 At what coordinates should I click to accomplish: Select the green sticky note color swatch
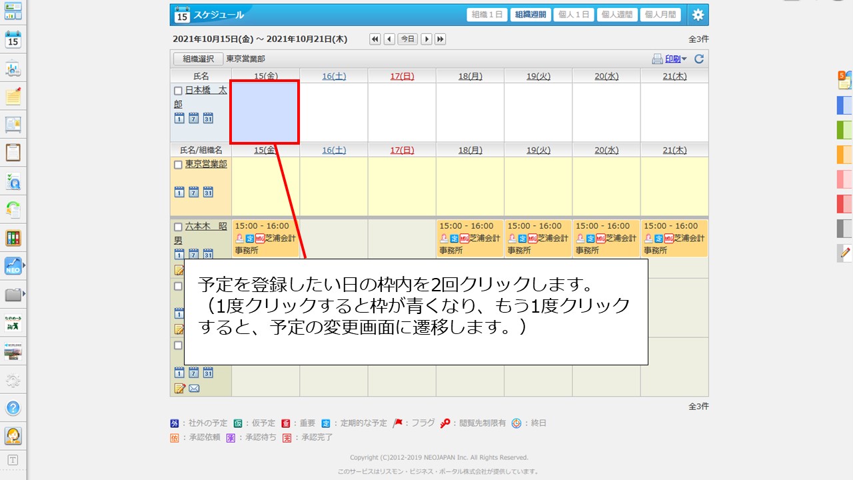coord(844,129)
